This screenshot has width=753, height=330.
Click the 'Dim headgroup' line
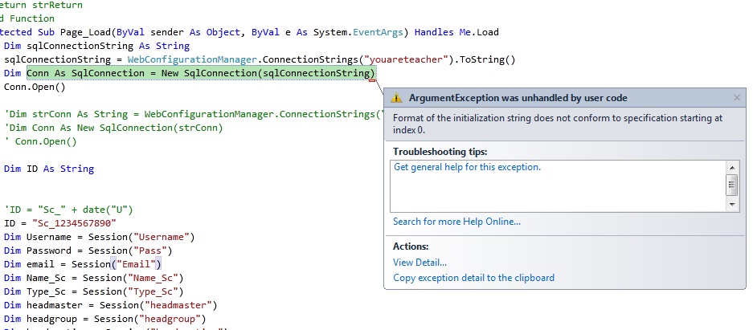tap(105, 319)
